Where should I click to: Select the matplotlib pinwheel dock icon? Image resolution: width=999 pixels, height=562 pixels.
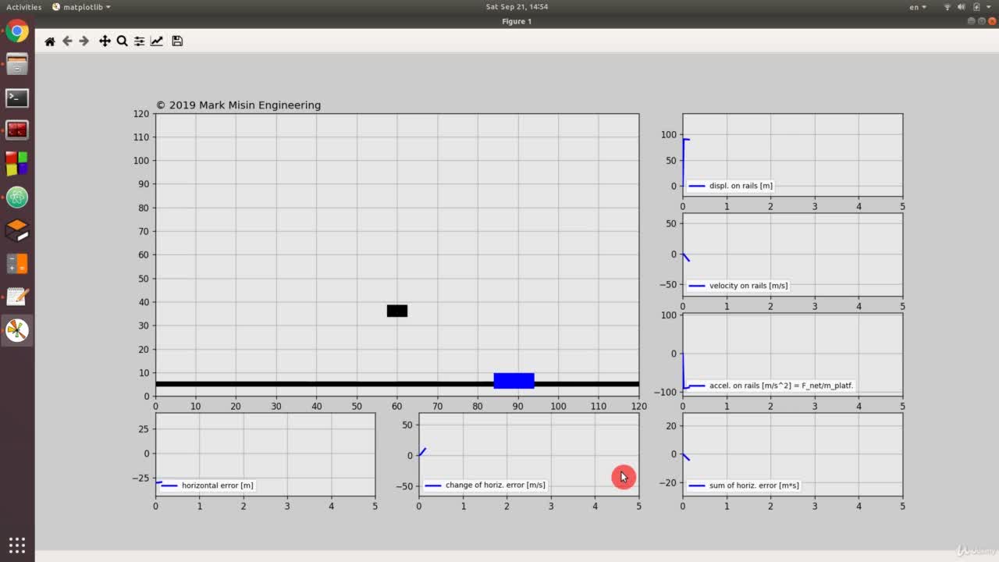pyautogui.click(x=17, y=330)
